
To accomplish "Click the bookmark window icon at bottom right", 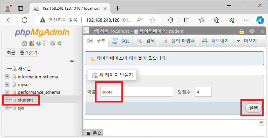I will [262, 124].
